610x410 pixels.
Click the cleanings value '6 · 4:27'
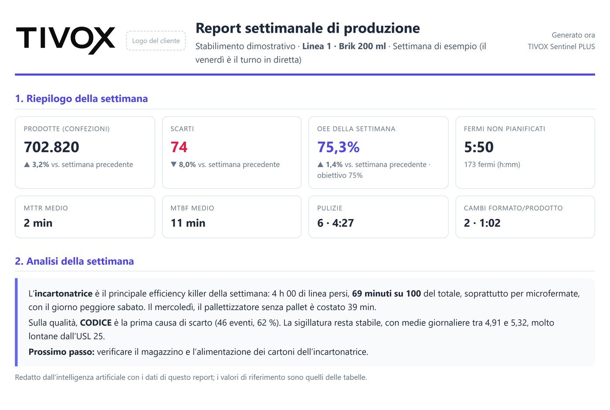335,223
